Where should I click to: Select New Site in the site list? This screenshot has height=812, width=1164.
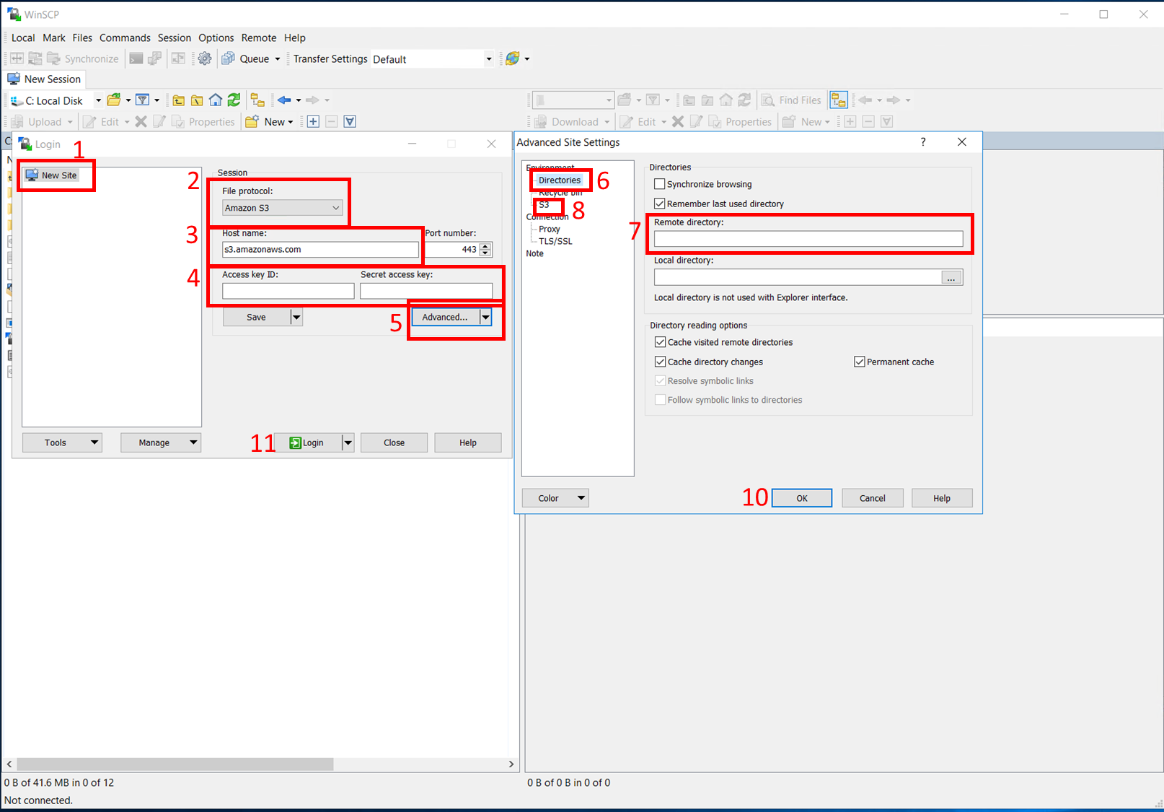click(x=51, y=175)
